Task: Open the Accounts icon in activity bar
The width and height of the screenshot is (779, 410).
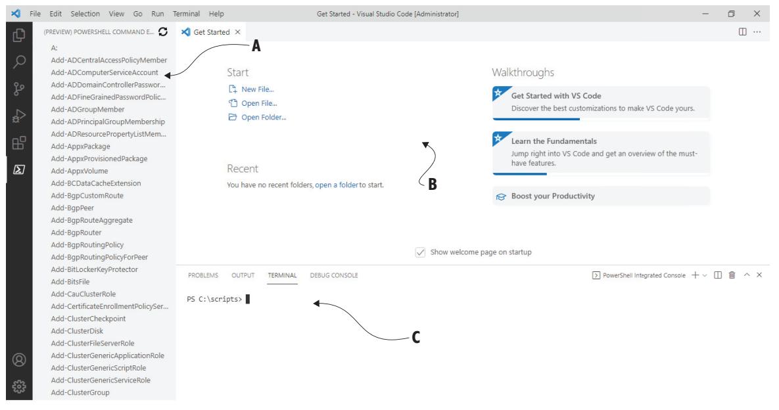Action: (19, 360)
